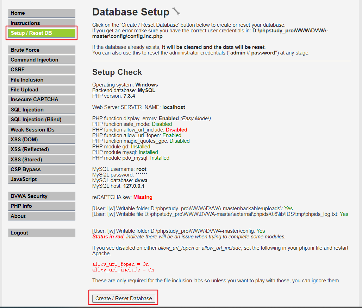The image size is (362, 308).
Task: Open the SQL Injection module
Action: [42, 110]
